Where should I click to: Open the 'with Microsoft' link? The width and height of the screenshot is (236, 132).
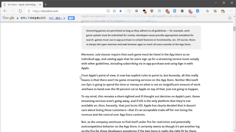(135, 21)
